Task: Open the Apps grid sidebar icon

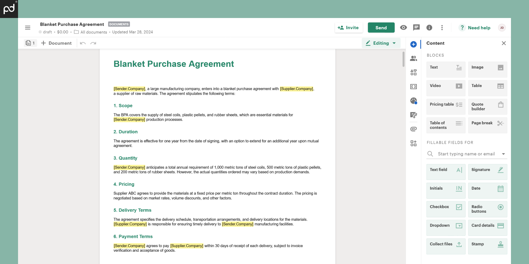Action: click(414, 143)
